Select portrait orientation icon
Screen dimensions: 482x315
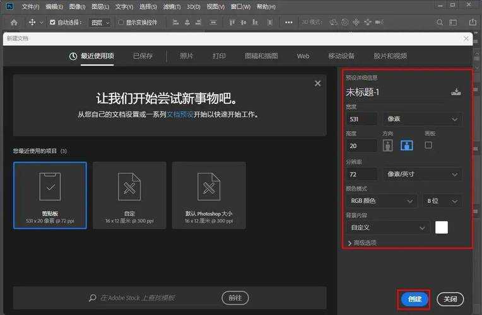(x=387, y=146)
